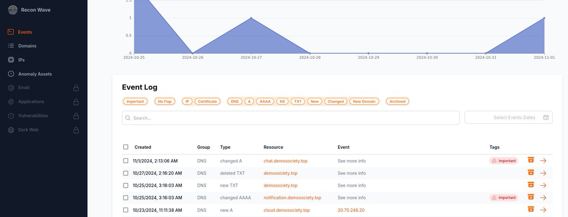568x217 pixels.
Task: Toggle the New filter chip
Action: pos(315,101)
